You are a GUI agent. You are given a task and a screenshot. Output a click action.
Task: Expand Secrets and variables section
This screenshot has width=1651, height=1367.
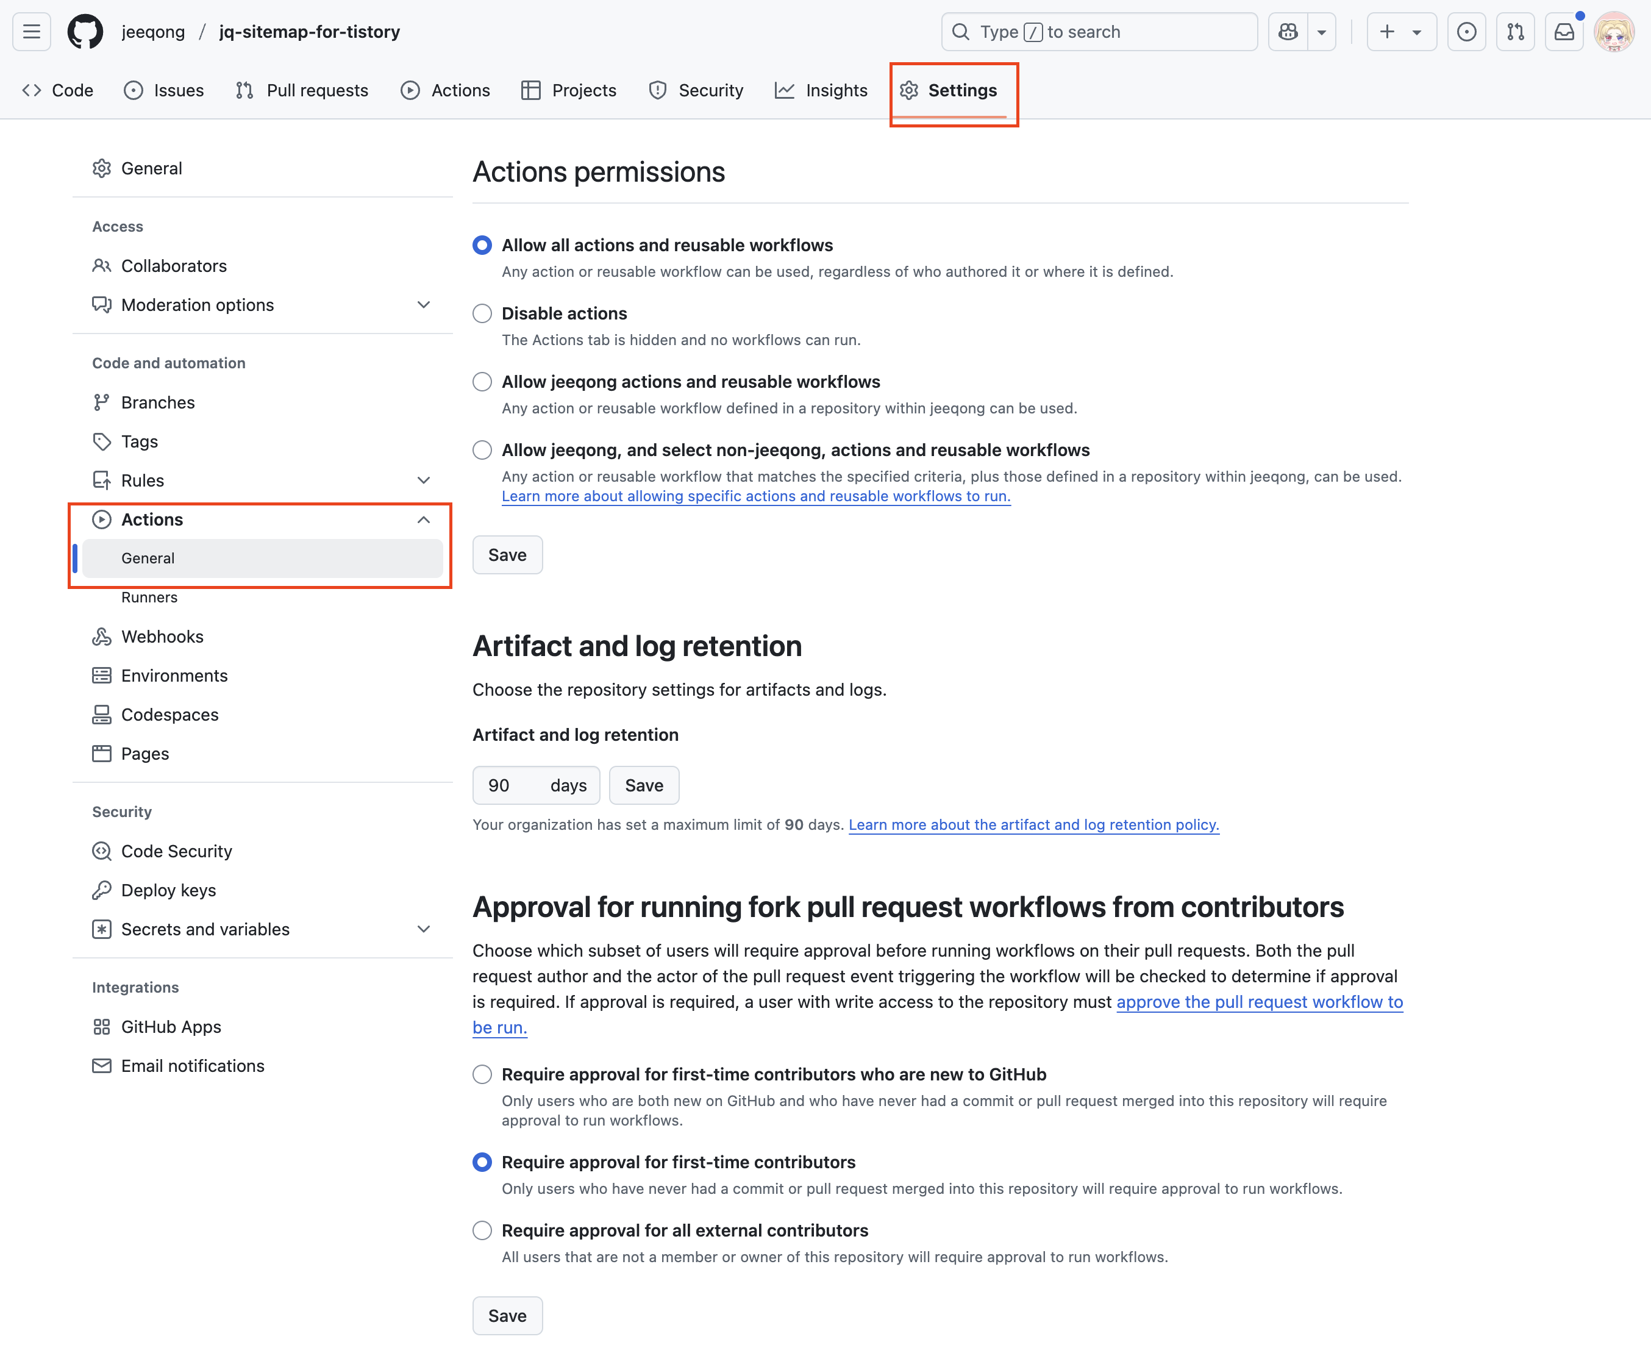(x=423, y=929)
